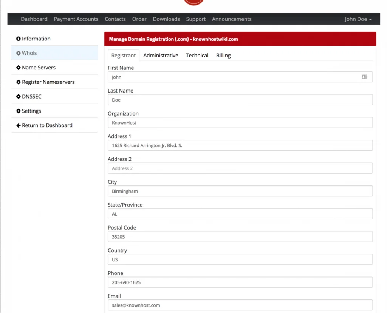Viewport: 387px width, 313px height.
Task: Switch to the Technical contact tab
Action: tap(197, 55)
